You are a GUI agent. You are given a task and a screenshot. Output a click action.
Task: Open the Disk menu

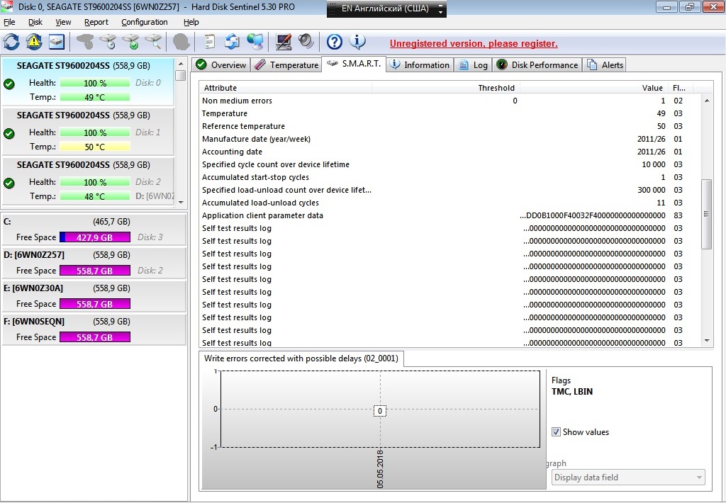pos(35,22)
